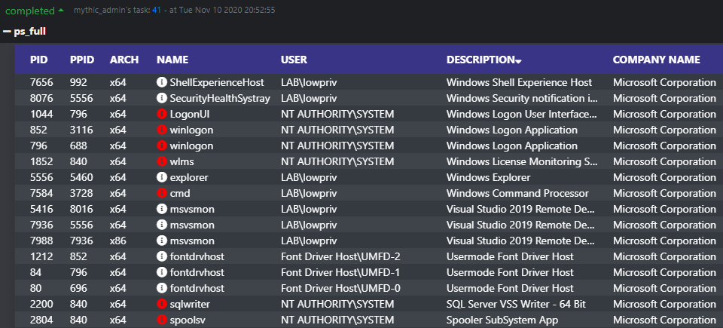This screenshot has height=328, width=723.
Task: Expand the green completed status arrow
Action: (61, 10)
